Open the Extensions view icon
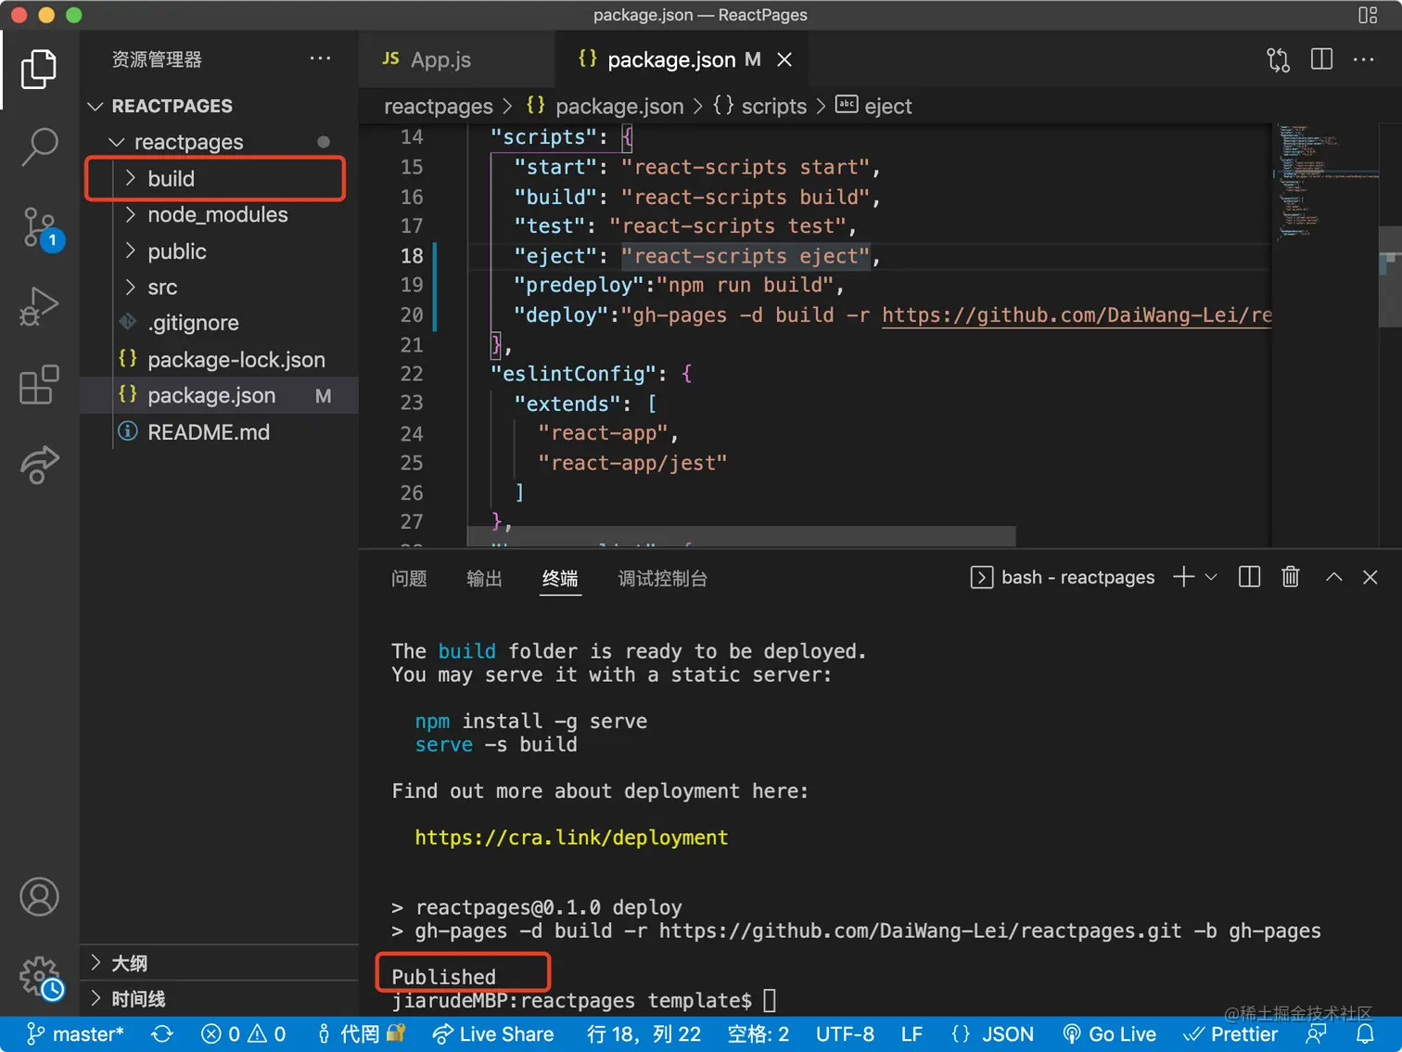Viewport: 1402px width, 1052px height. coord(39,384)
